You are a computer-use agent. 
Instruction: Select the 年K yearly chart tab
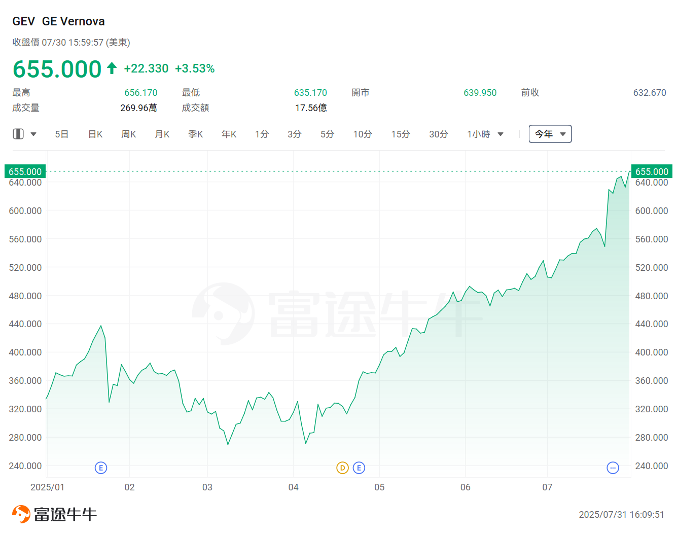click(x=229, y=134)
